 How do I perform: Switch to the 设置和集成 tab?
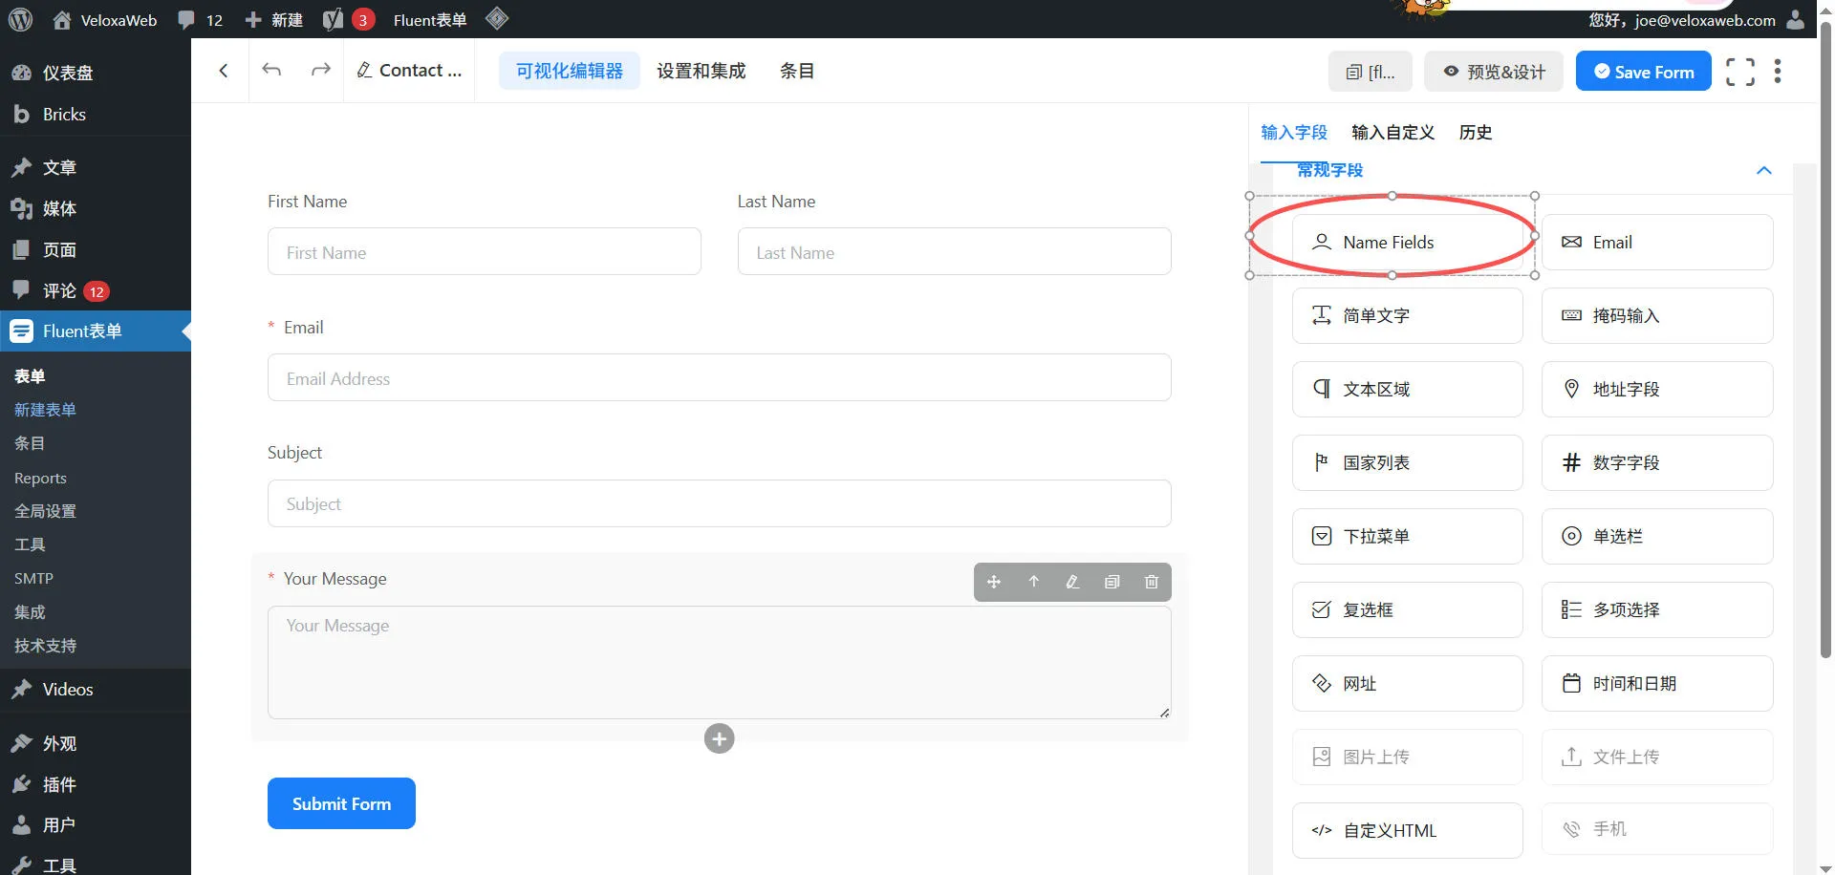pos(701,71)
